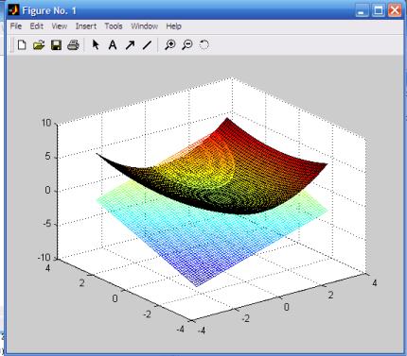Select the Insert Arrow tool

130,45
